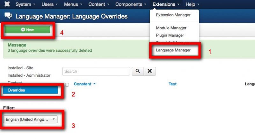Open the English (United Kingdom) language filter
The height and width of the screenshot is (139, 255).
[30, 119]
